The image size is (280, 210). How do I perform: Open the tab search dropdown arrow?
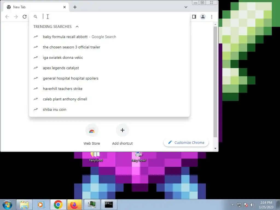tap(186, 7)
